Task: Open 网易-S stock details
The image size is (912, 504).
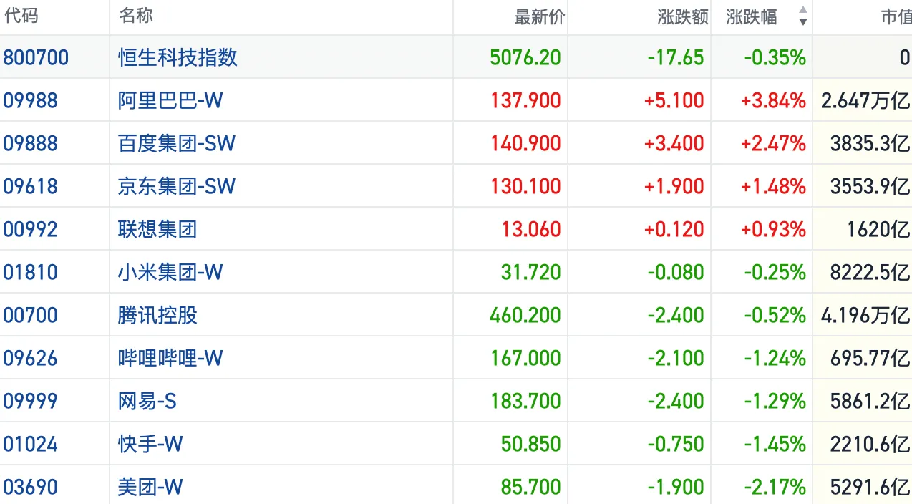Action: tap(147, 401)
